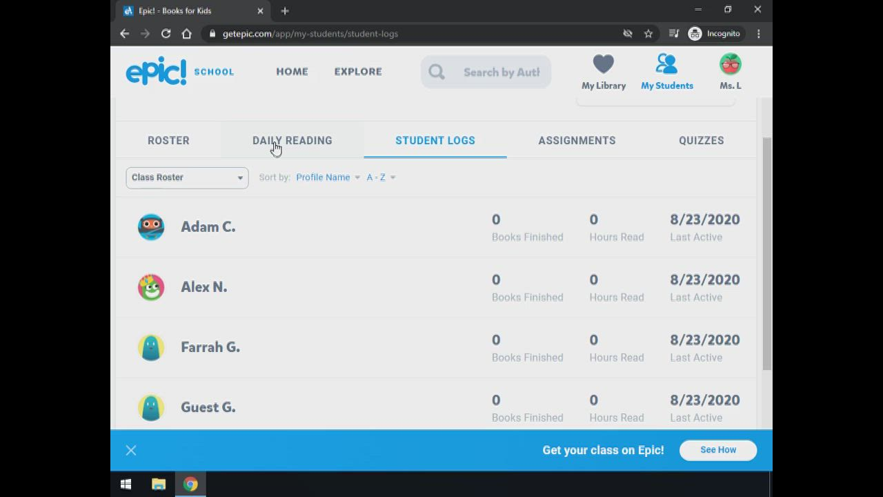Change the A - Z sort order
The image size is (883, 497).
[x=381, y=177]
